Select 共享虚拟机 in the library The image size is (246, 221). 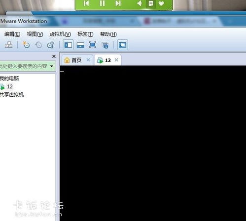point(12,95)
